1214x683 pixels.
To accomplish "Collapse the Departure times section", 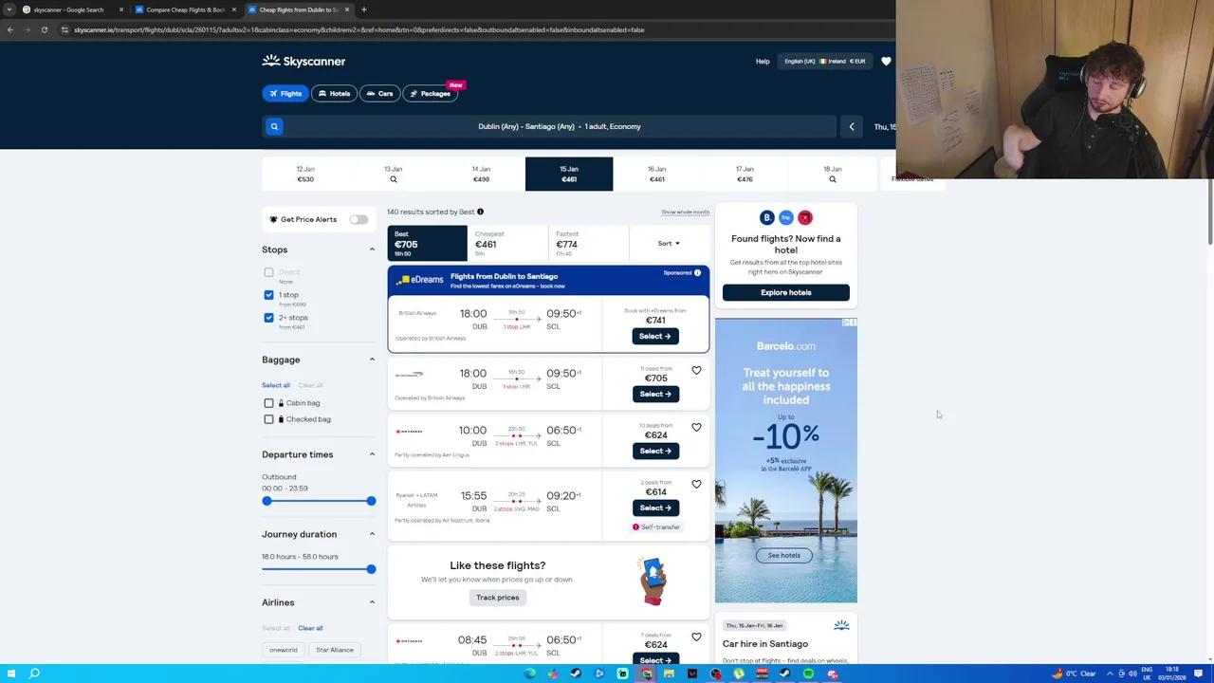I will pos(372,454).
